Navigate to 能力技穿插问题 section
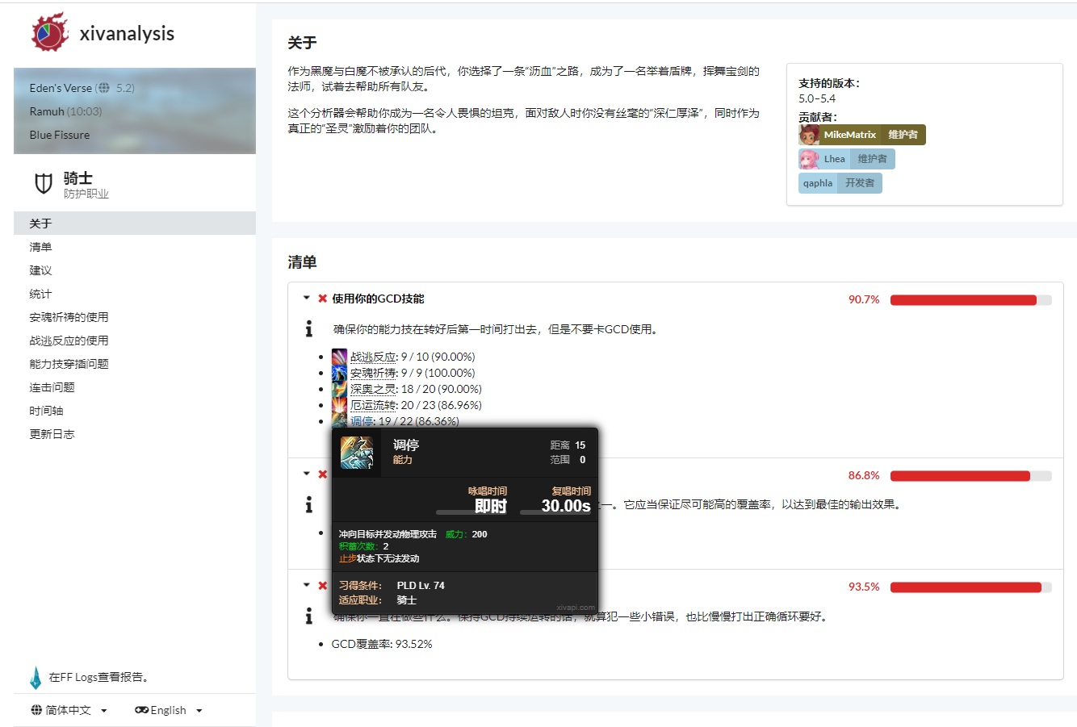The image size is (1077, 727). (69, 364)
